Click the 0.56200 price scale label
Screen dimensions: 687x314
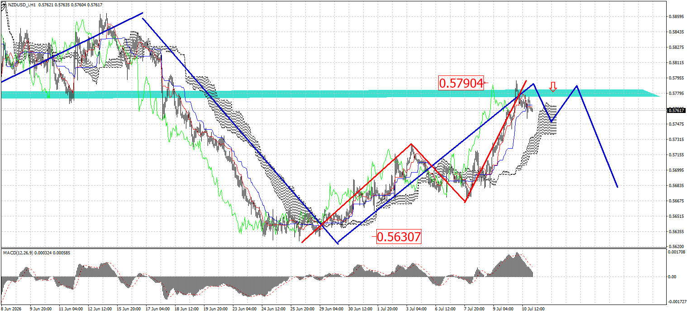coord(676,247)
